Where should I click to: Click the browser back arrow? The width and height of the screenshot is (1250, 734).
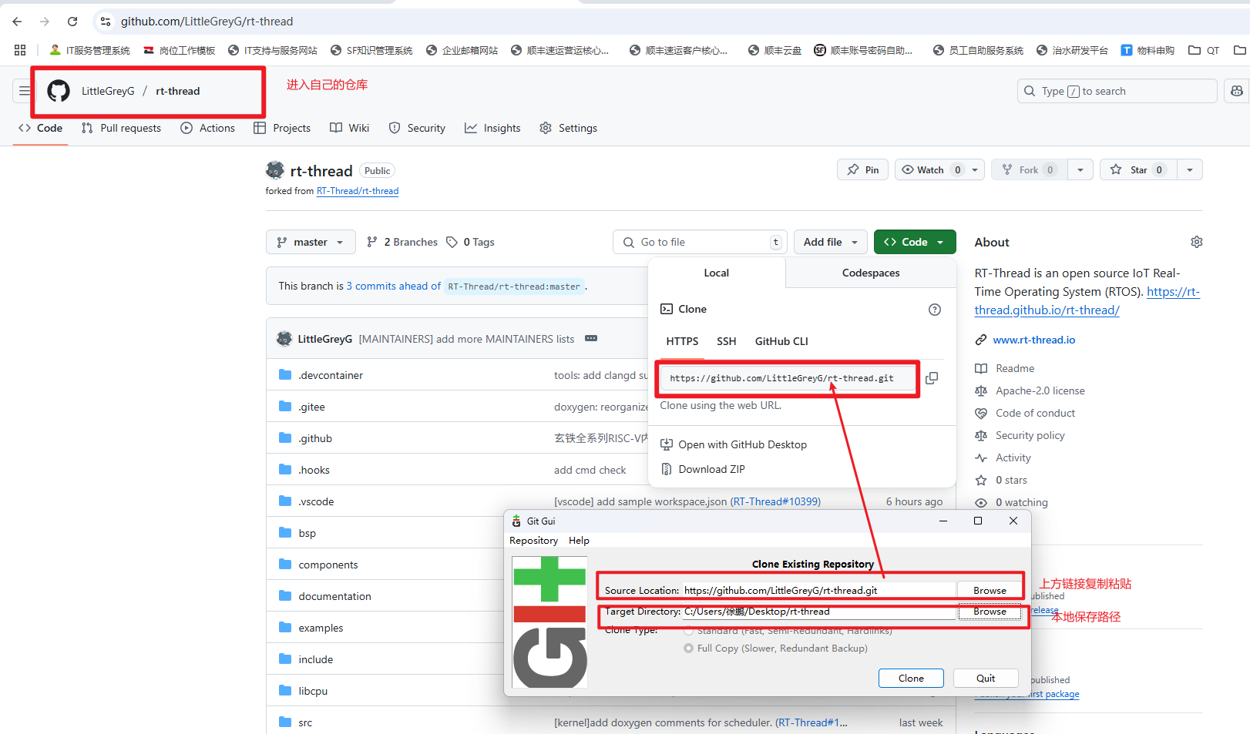[x=17, y=22]
